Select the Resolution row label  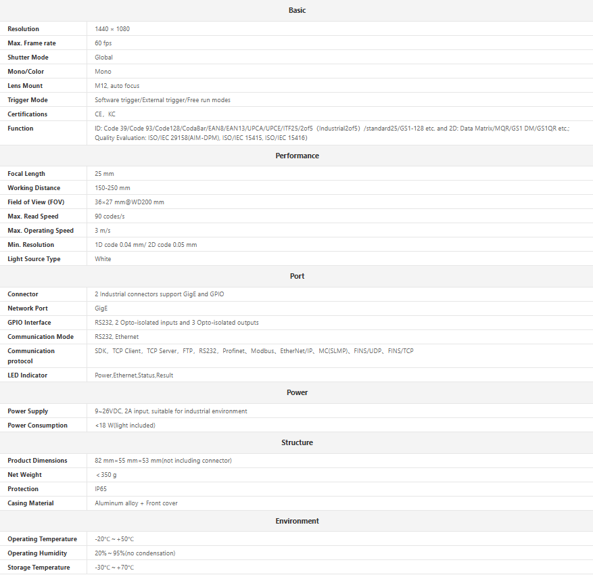[24, 29]
